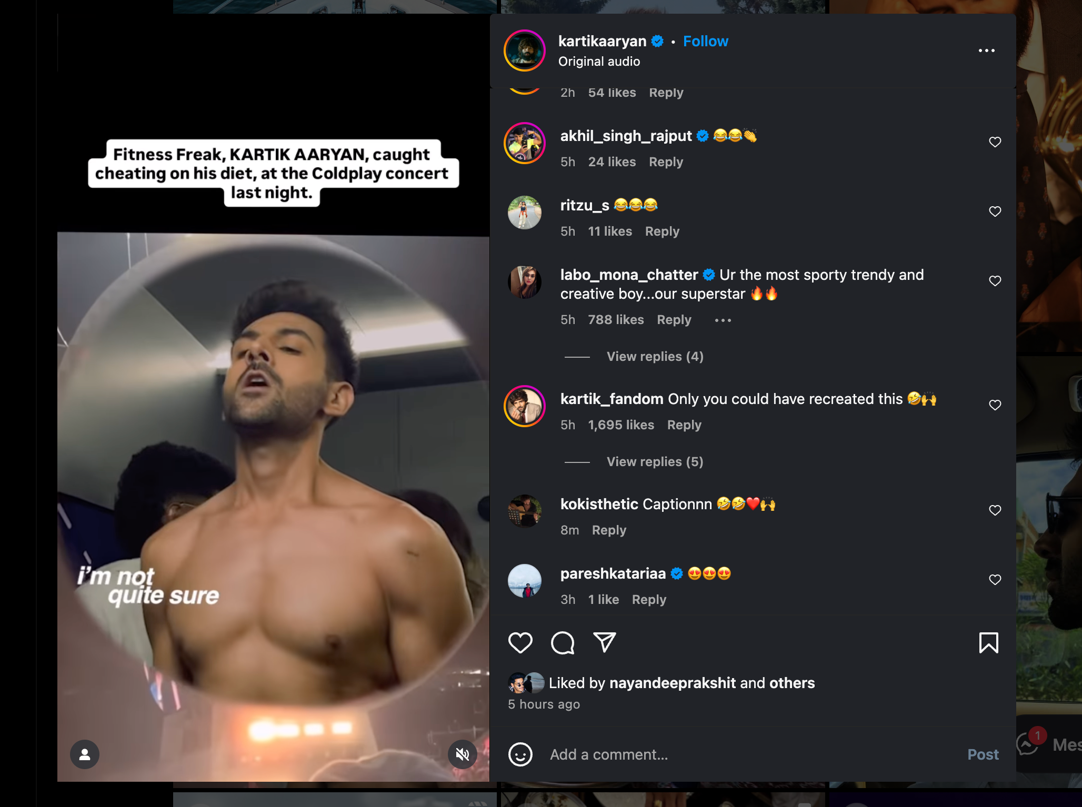The height and width of the screenshot is (807, 1082).
Task: Open the post options three-dot menu
Action: [x=987, y=50]
